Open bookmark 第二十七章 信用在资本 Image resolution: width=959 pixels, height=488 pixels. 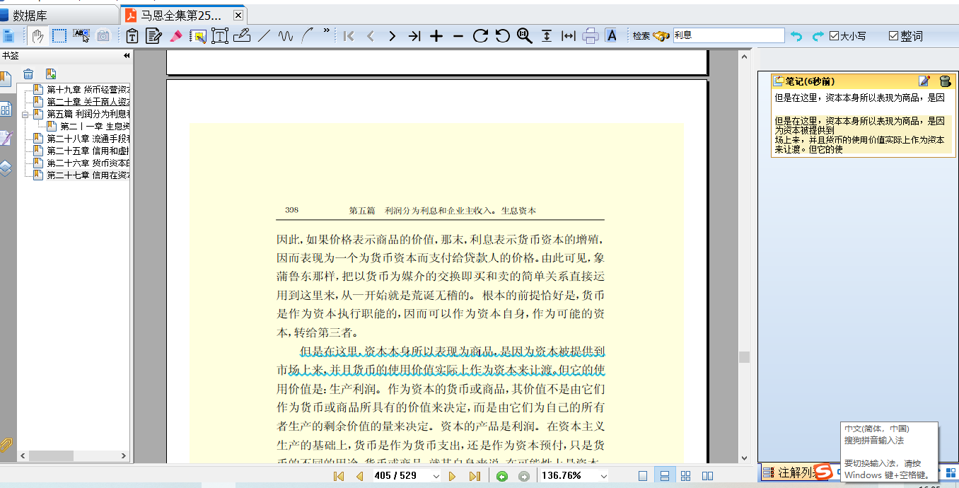click(88, 175)
